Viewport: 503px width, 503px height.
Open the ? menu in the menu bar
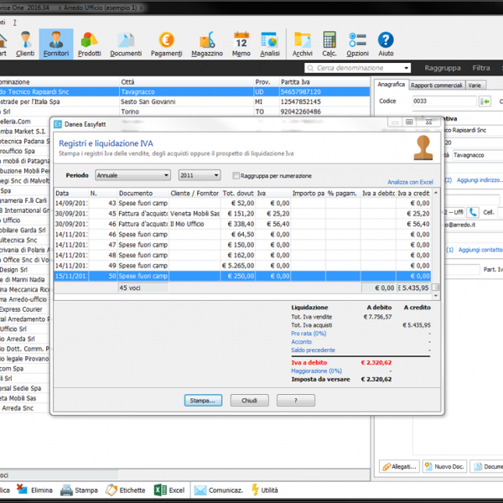pyautogui.click(x=14, y=22)
